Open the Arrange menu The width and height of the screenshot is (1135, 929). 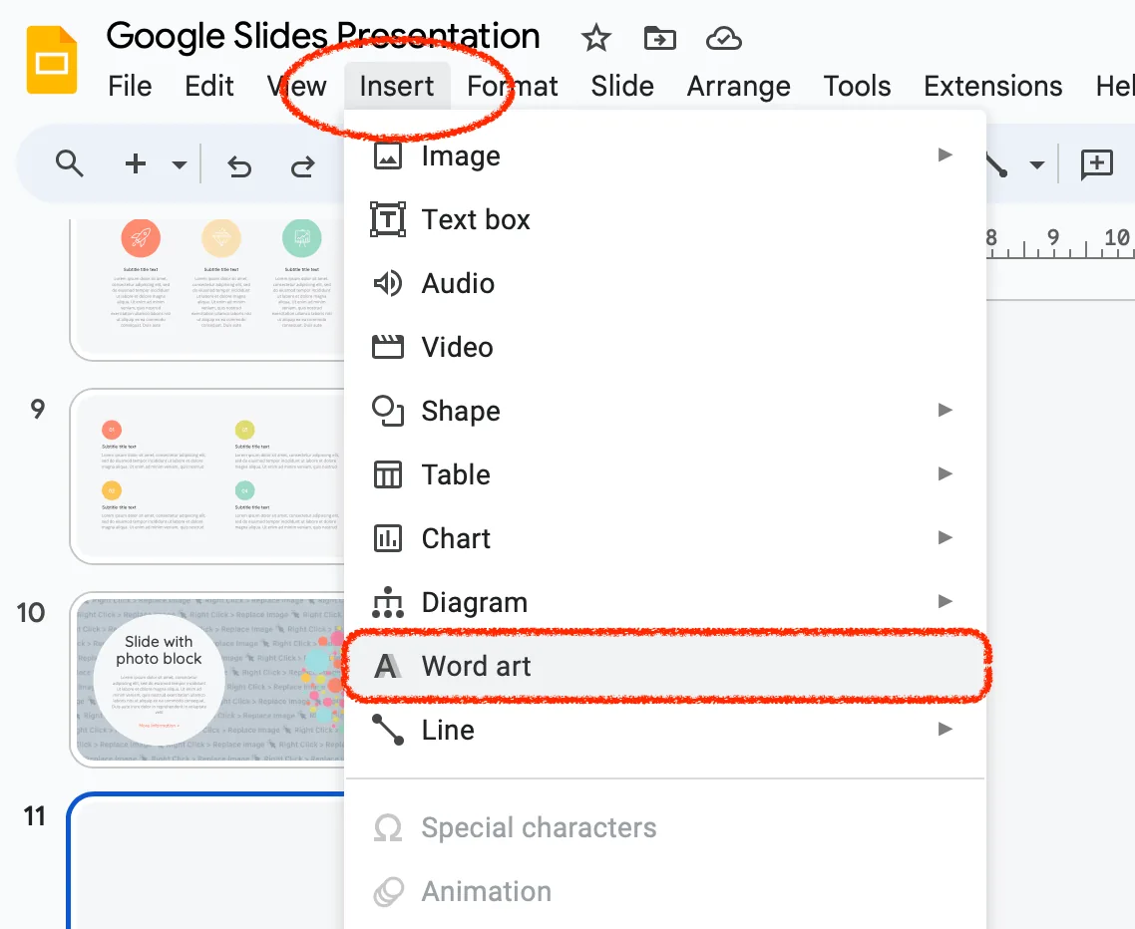point(738,86)
